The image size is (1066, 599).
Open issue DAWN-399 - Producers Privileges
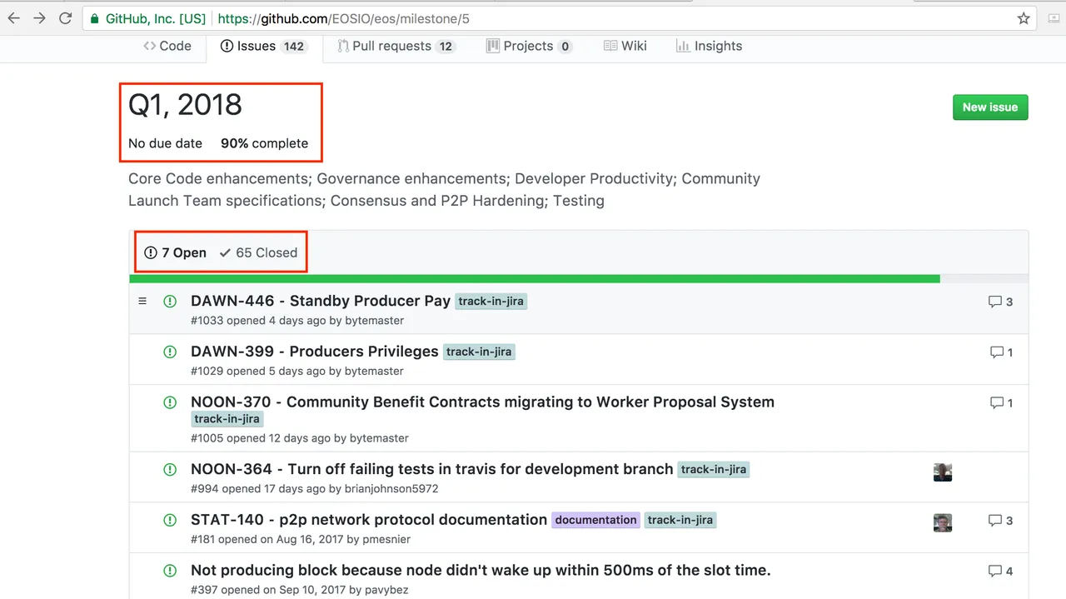315,352
